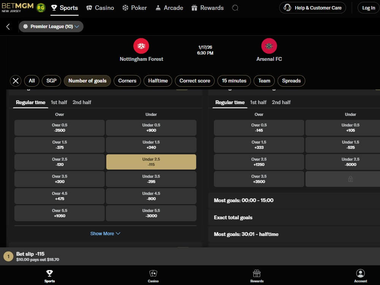Add Over 3.5 +200 to bet slip
Screen dimensions: 380x285
click(59, 179)
